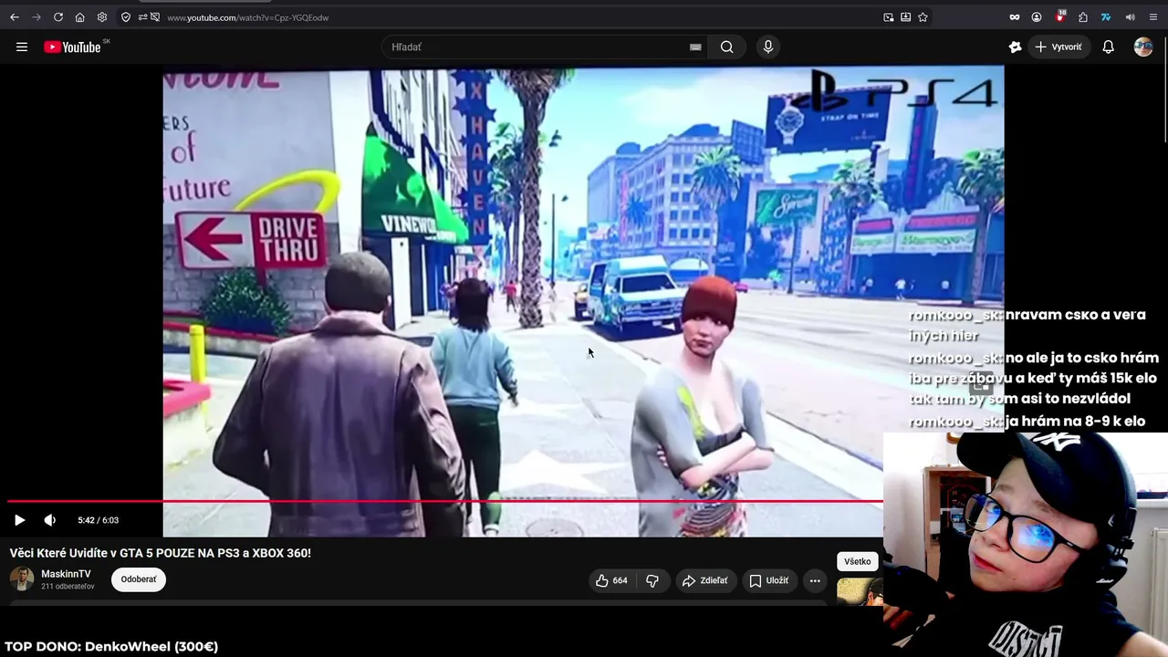Click the sparkle icon beside Vytvoriť
This screenshot has height=657, width=1168.
[1015, 47]
